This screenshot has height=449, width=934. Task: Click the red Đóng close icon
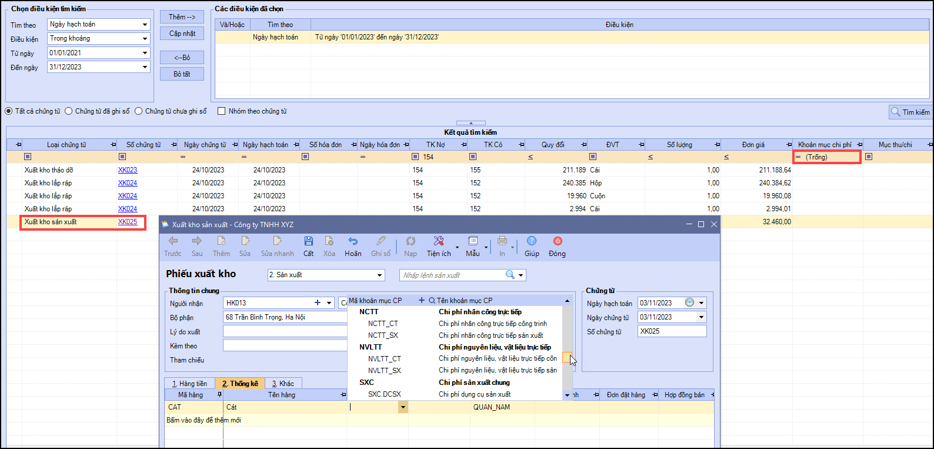point(557,241)
